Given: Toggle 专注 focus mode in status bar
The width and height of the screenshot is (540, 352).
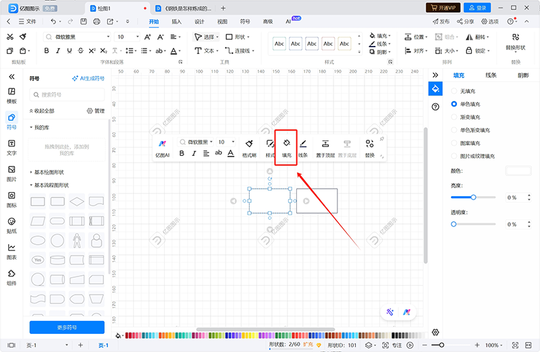Looking at the screenshot, I should click(392, 345).
